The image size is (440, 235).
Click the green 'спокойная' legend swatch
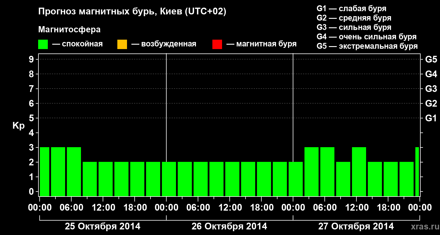point(43,44)
